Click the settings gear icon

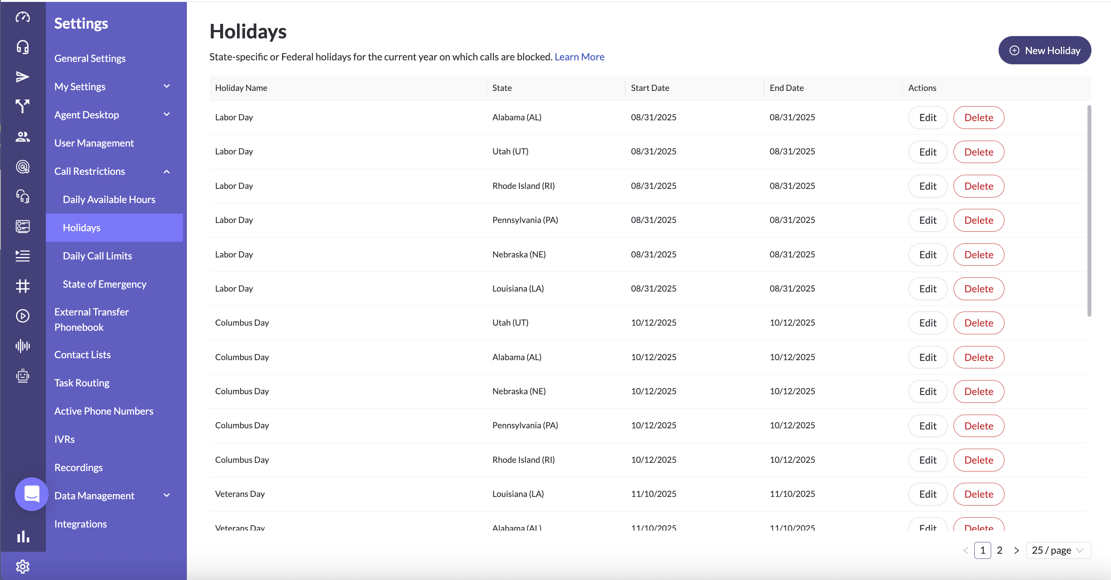pyautogui.click(x=22, y=566)
